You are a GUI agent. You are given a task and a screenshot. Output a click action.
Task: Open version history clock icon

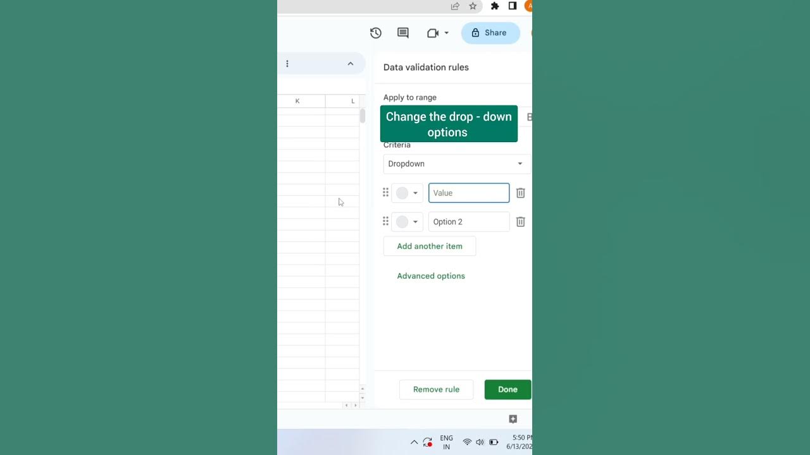point(375,33)
